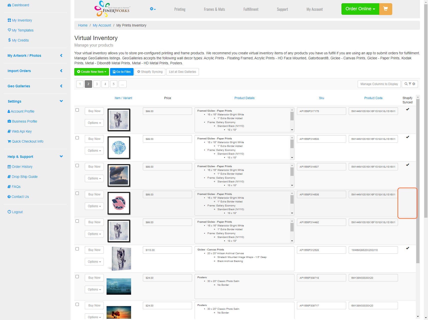428x320 pixels.
Task: Select checkbox for SKU AP1556P314508 row
Action: tap(77, 138)
